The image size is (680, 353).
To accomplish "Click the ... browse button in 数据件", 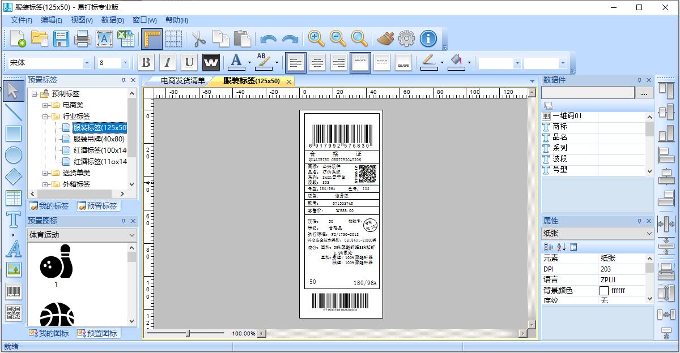I will click(644, 93).
